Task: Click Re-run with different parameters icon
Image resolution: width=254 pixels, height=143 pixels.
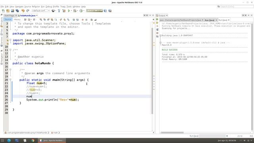Action: [x=157, y=23]
